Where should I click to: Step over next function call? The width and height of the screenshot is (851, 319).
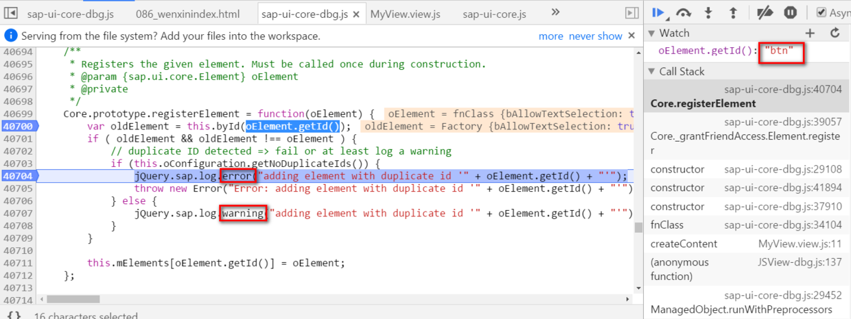point(684,12)
